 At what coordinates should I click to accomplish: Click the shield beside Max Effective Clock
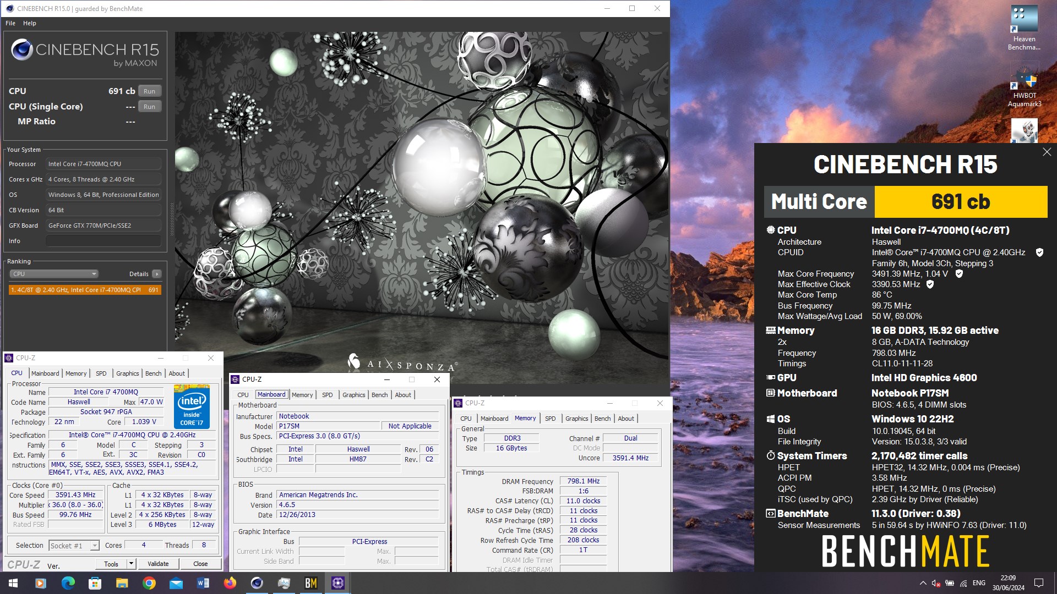pos(930,284)
